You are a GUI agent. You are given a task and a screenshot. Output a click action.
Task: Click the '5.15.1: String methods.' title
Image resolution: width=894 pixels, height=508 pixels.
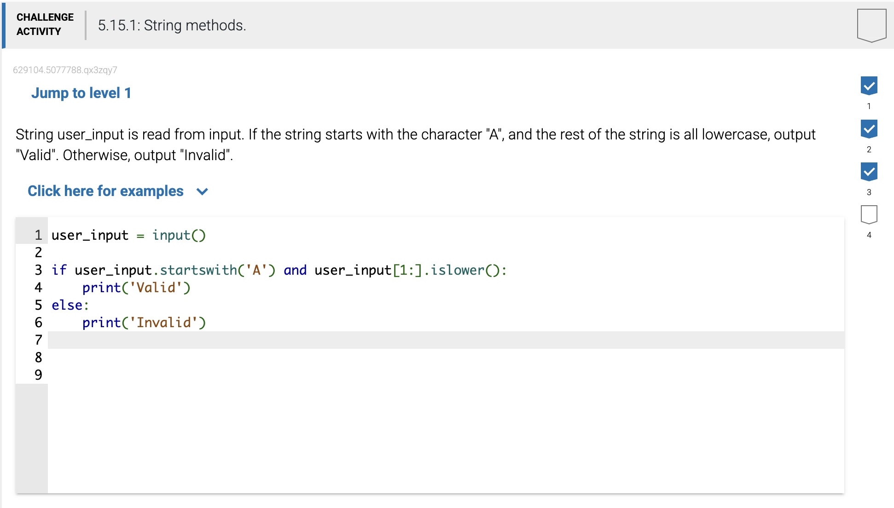pyautogui.click(x=172, y=25)
